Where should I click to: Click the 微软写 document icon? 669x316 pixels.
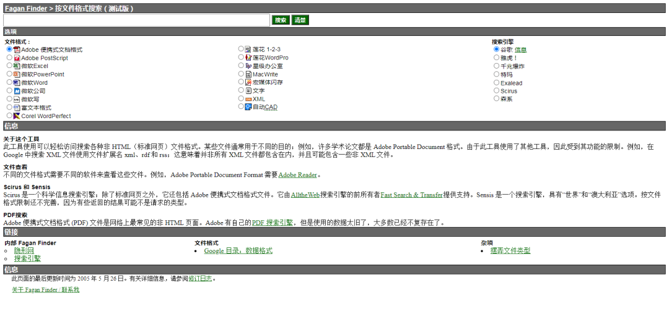tap(17, 99)
